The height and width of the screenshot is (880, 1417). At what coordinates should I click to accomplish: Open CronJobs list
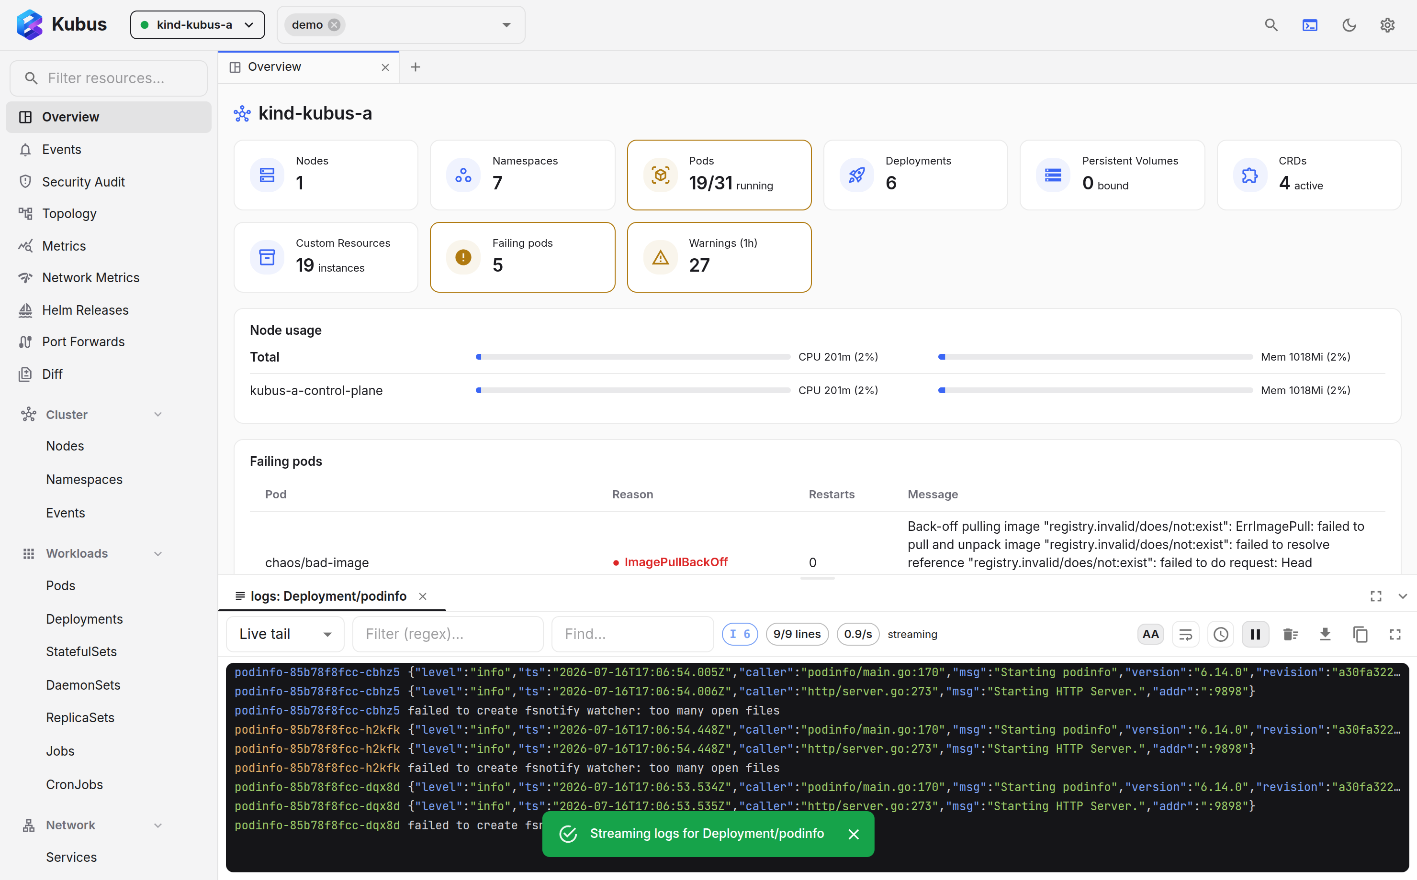pyautogui.click(x=75, y=784)
